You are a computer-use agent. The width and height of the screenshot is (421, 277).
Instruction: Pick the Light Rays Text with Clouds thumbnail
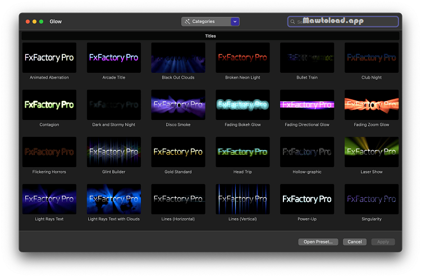[x=114, y=199]
